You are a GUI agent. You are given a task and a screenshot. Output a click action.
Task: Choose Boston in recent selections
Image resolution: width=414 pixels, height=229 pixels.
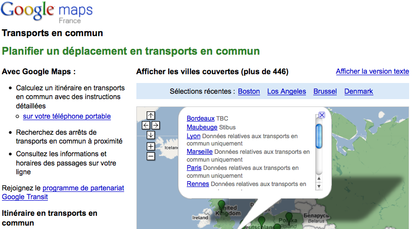(x=249, y=91)
